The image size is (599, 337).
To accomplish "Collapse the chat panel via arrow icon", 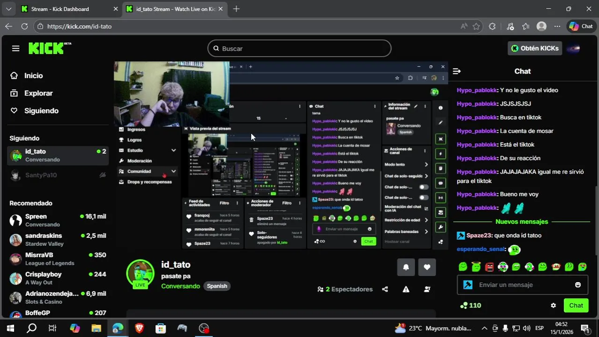I will (457, 71).
